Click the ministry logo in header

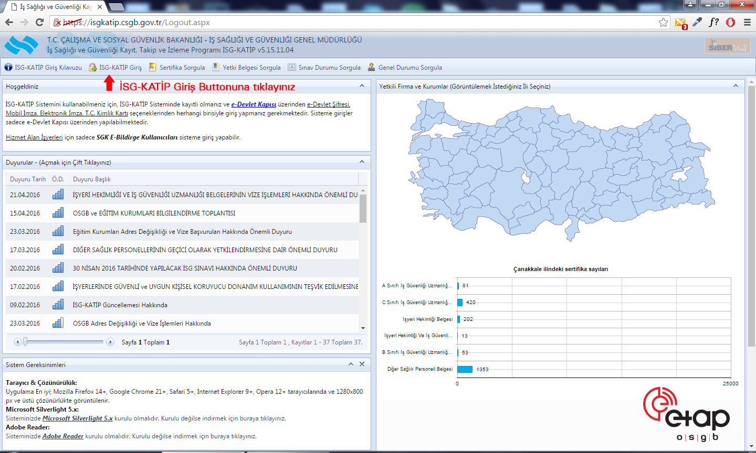[x=22, y=45]
